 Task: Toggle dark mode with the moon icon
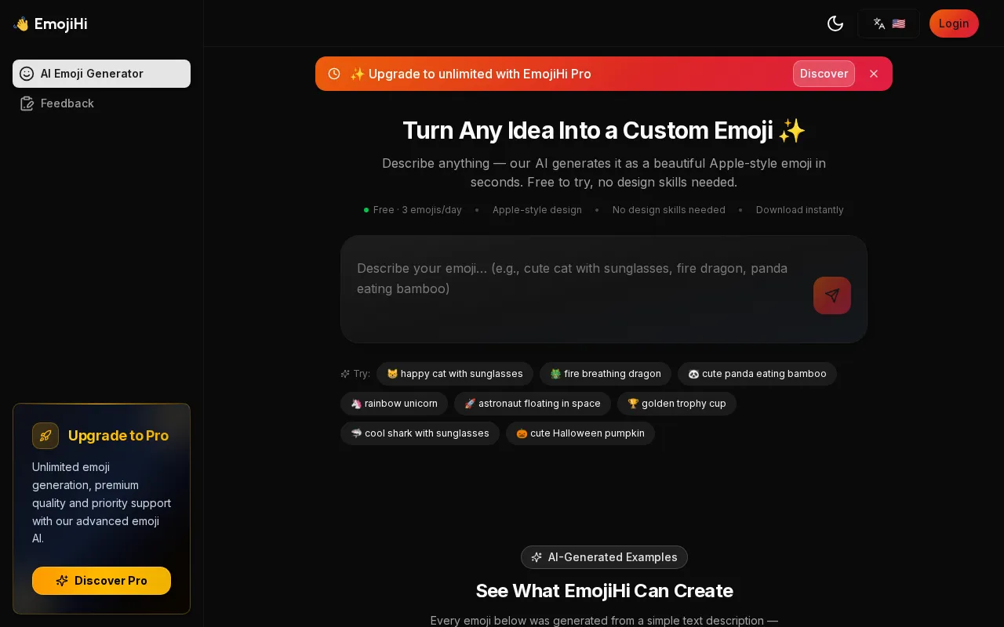point(835,24)
